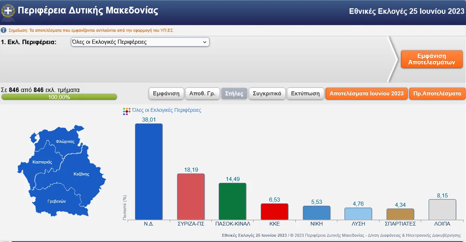Click the 100,00% green progress bar
The width and height of the screenshot is (466, 242).
tap(59, 97)
